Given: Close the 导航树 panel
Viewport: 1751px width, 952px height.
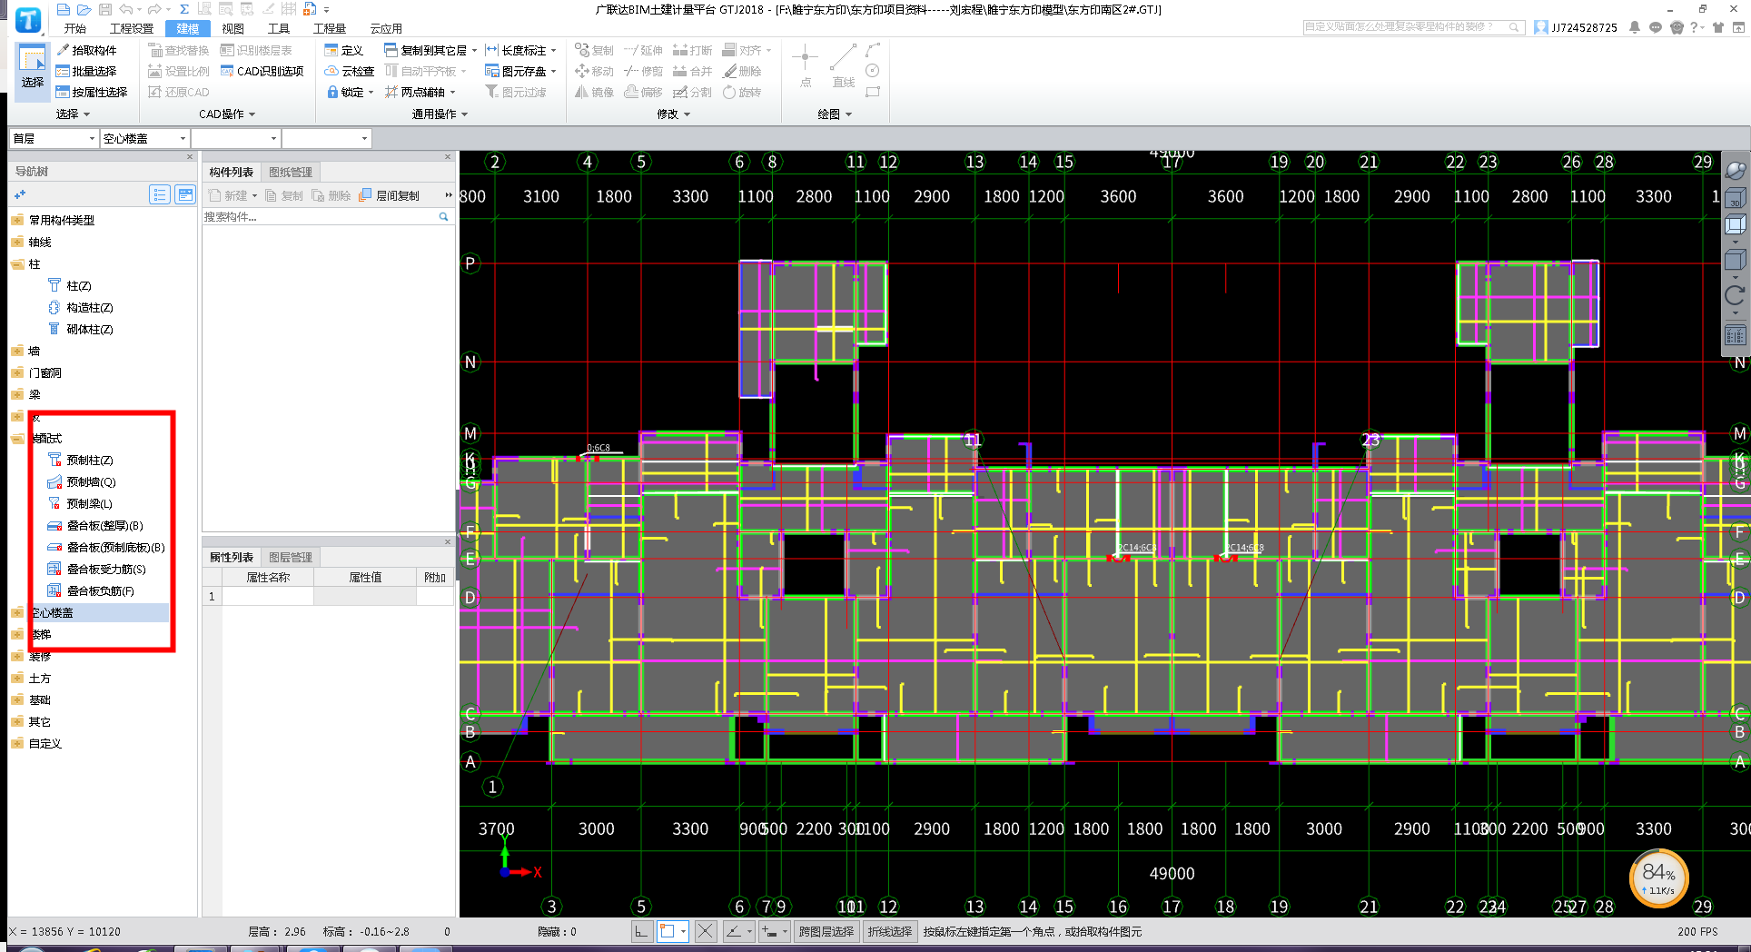Looking at the screenshot, I should [x=190, y=156].
